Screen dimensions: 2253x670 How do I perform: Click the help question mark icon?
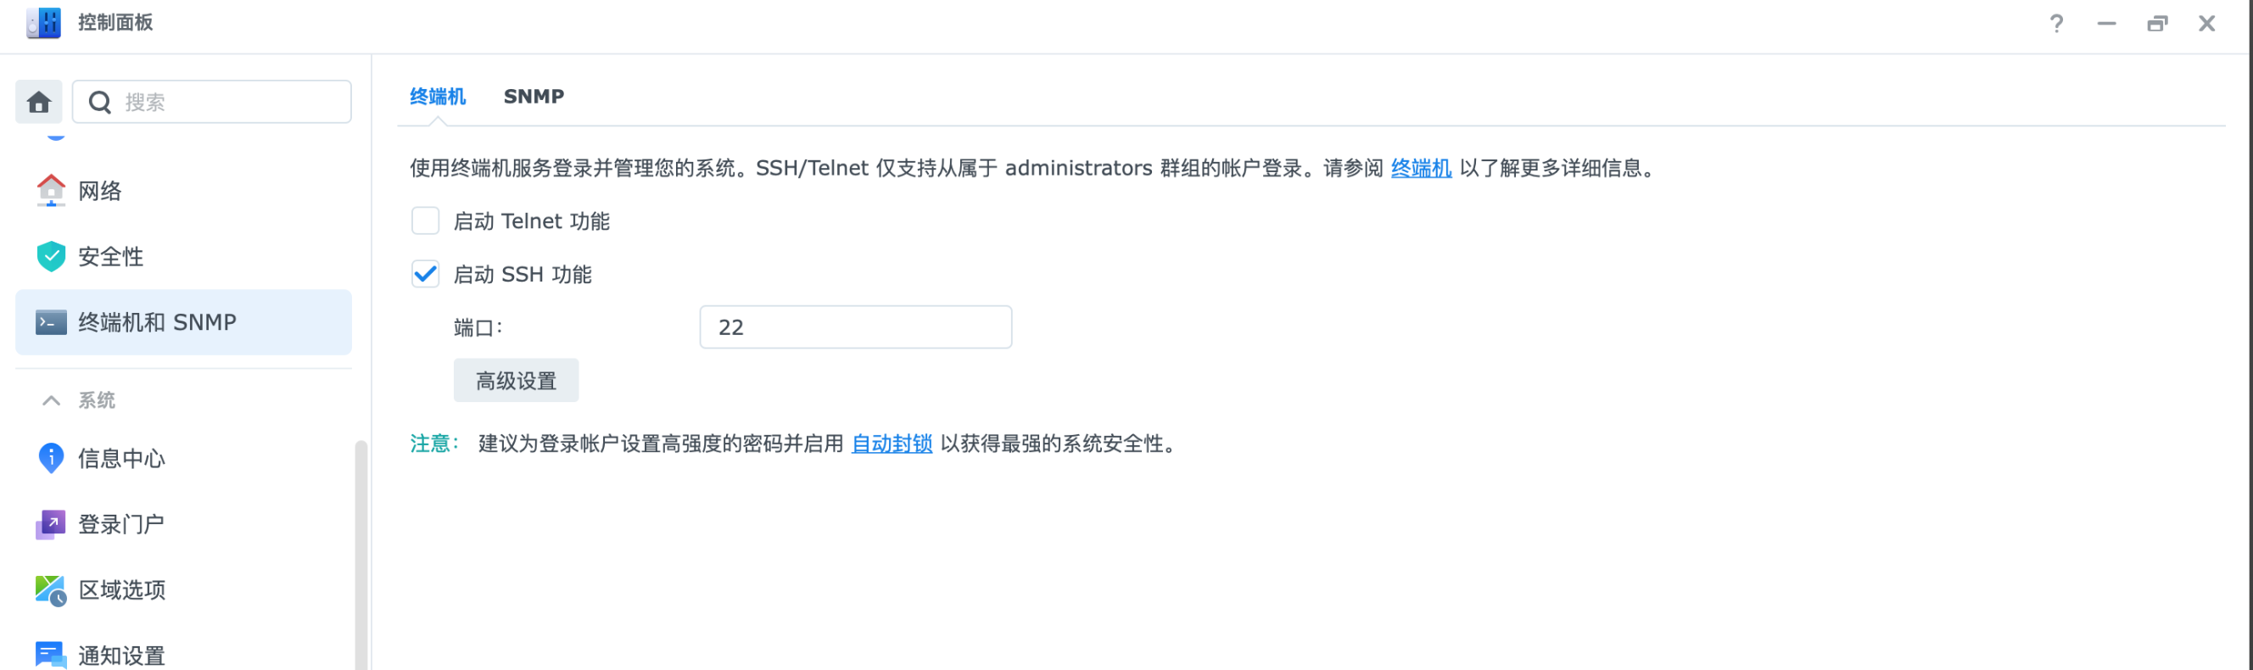click(2056, 24)
